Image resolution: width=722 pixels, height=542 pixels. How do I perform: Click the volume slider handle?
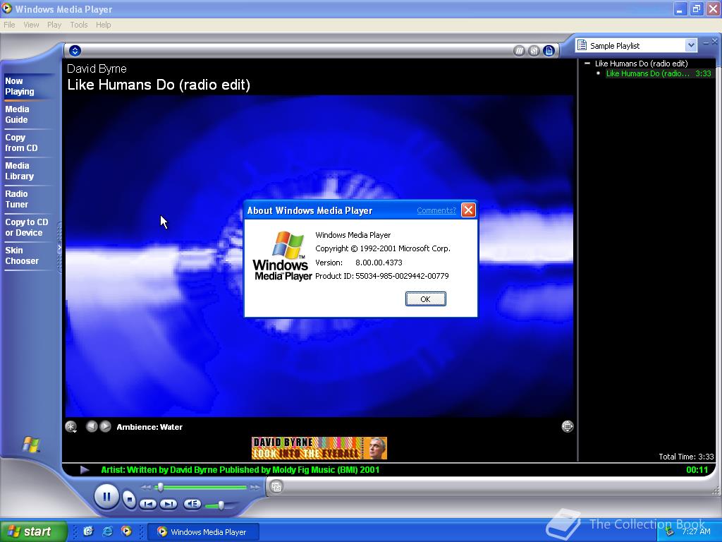point(221,505)
